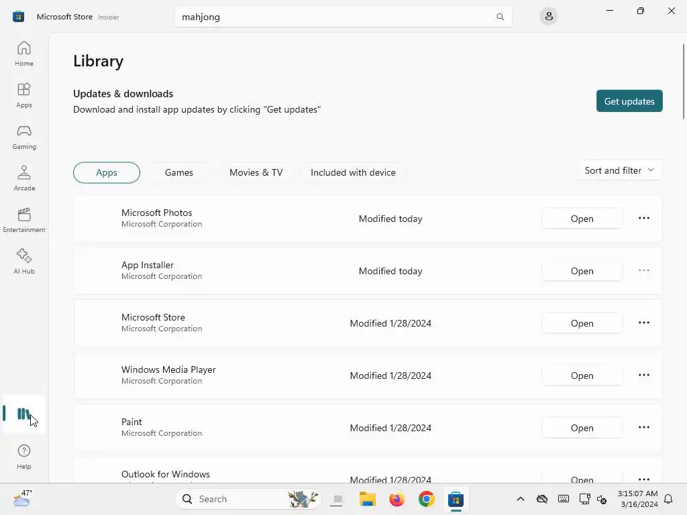Select the Library icon in sidebar
The width and height of the screenshot is (687, 515).
point(23,414)
